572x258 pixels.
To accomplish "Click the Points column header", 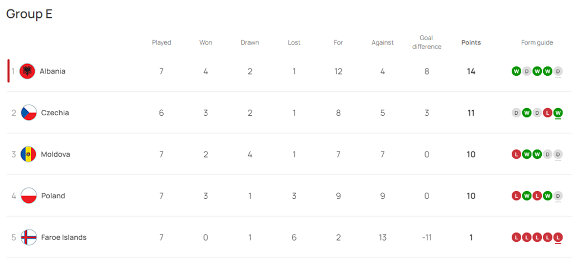I will point(471,42).
